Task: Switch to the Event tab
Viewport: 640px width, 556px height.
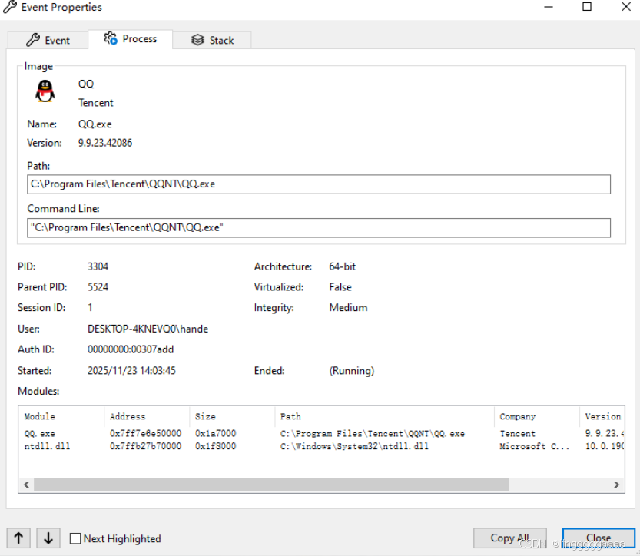Action: [48, 40]
